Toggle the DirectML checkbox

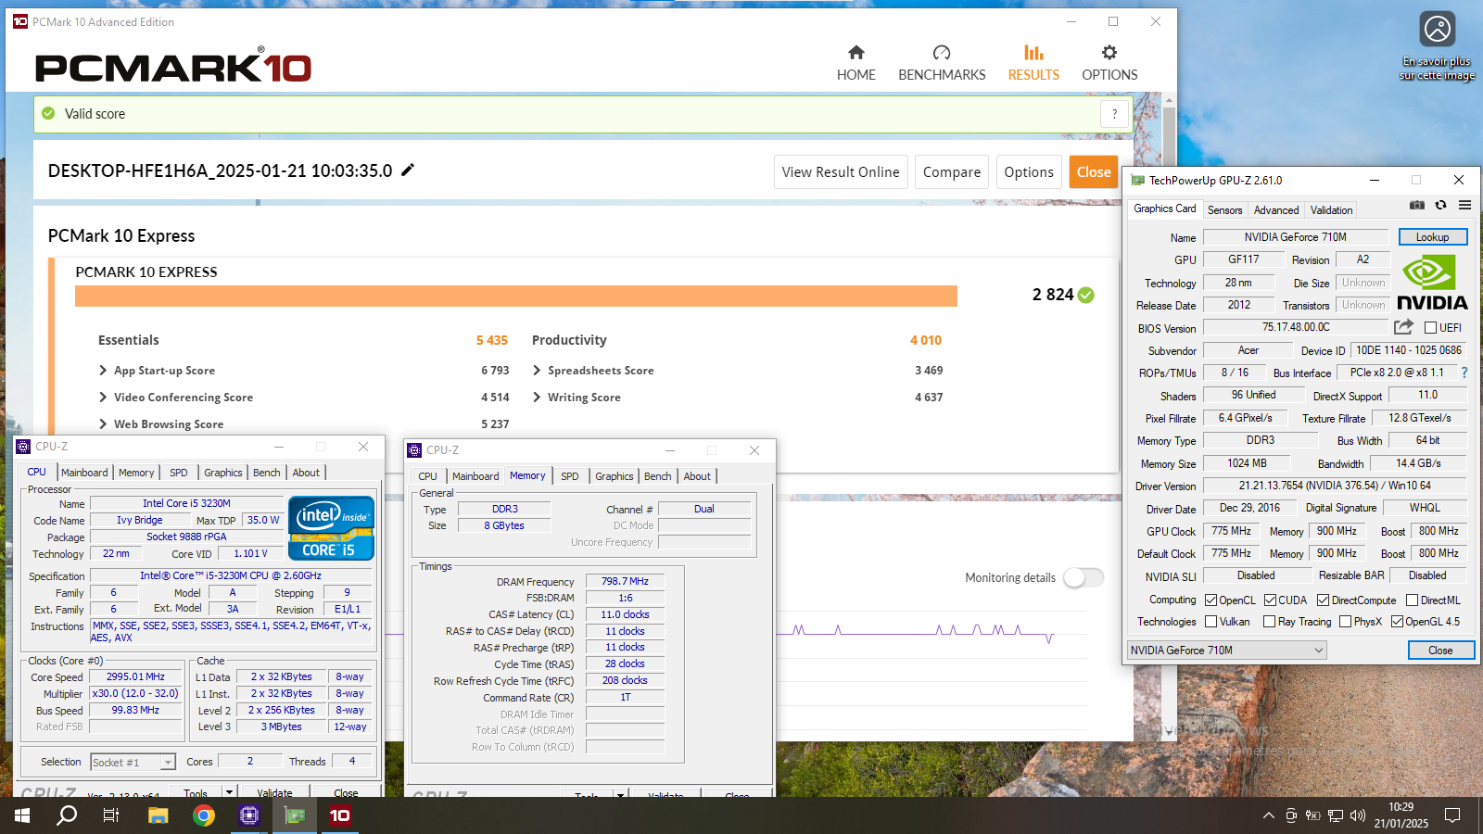(1412, 600)
